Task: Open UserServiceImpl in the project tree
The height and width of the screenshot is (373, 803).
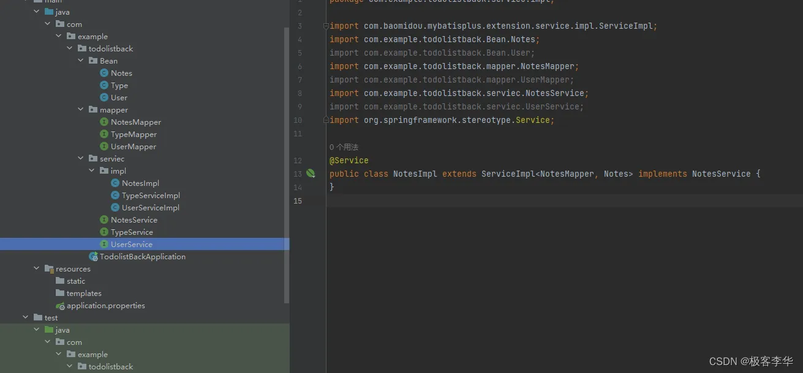Action: [151, 207]
